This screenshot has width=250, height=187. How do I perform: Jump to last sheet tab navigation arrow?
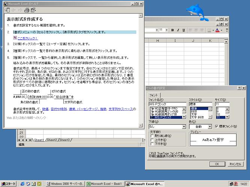click(x=30, y=140)
